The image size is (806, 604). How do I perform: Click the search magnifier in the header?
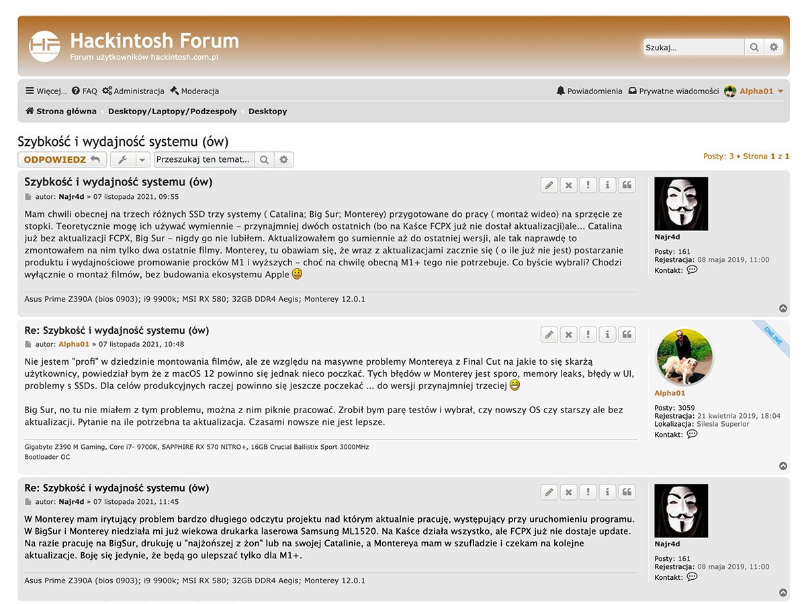pos(754,47)
